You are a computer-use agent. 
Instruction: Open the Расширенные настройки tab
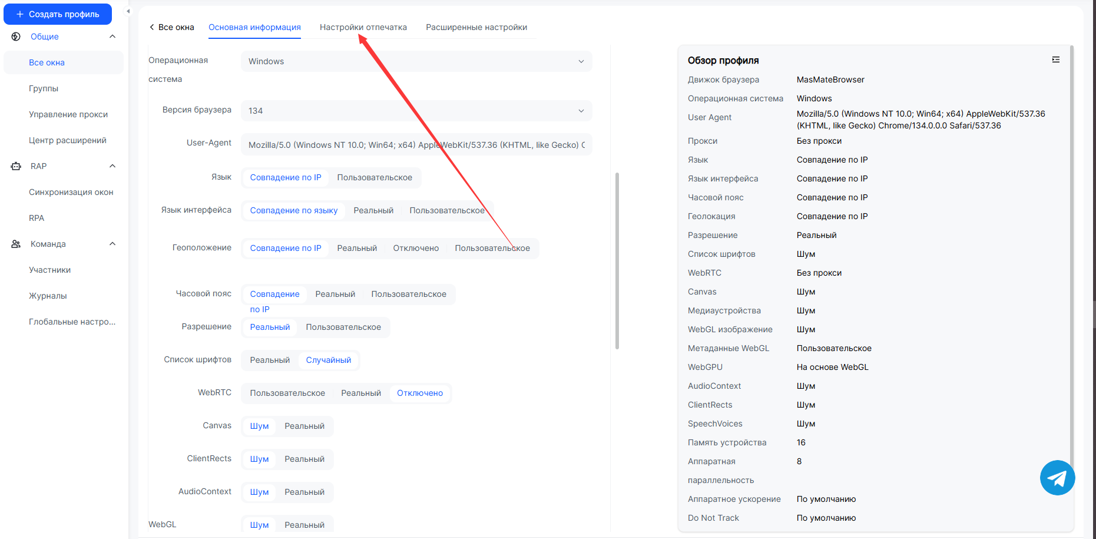tap(476, 27)
